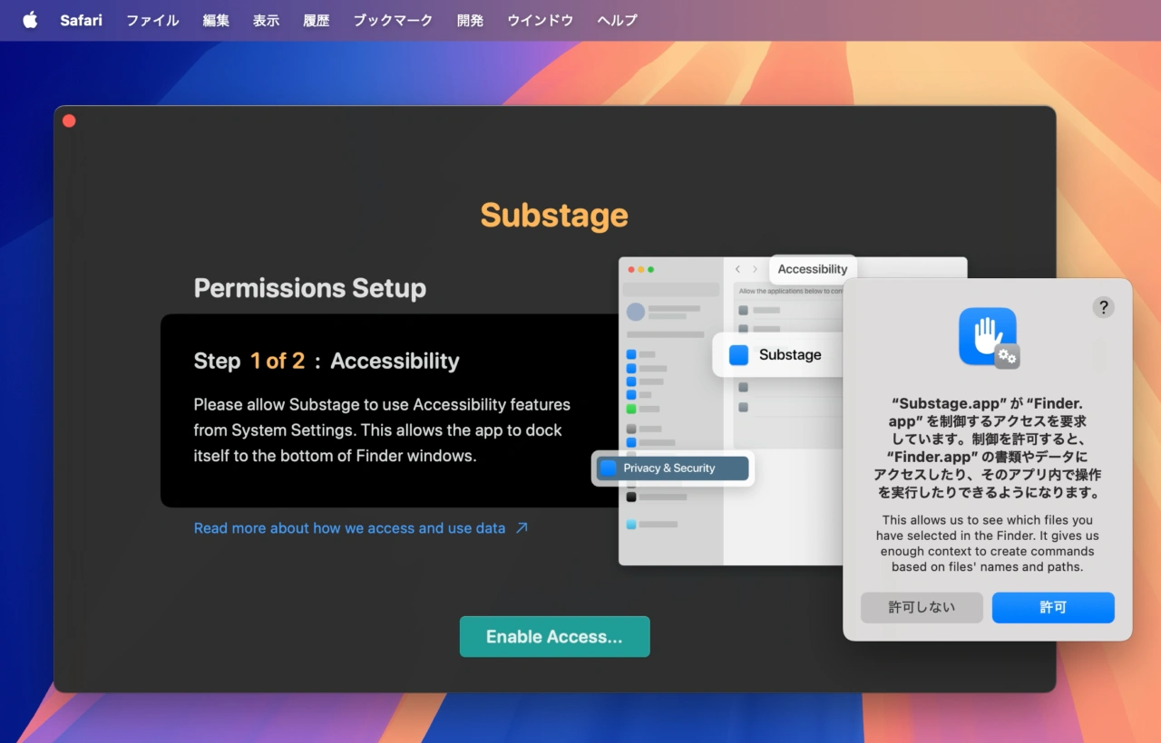Open the Read more about data usage link
This screenshot has width=1161, height=743.
click(349, 528)
